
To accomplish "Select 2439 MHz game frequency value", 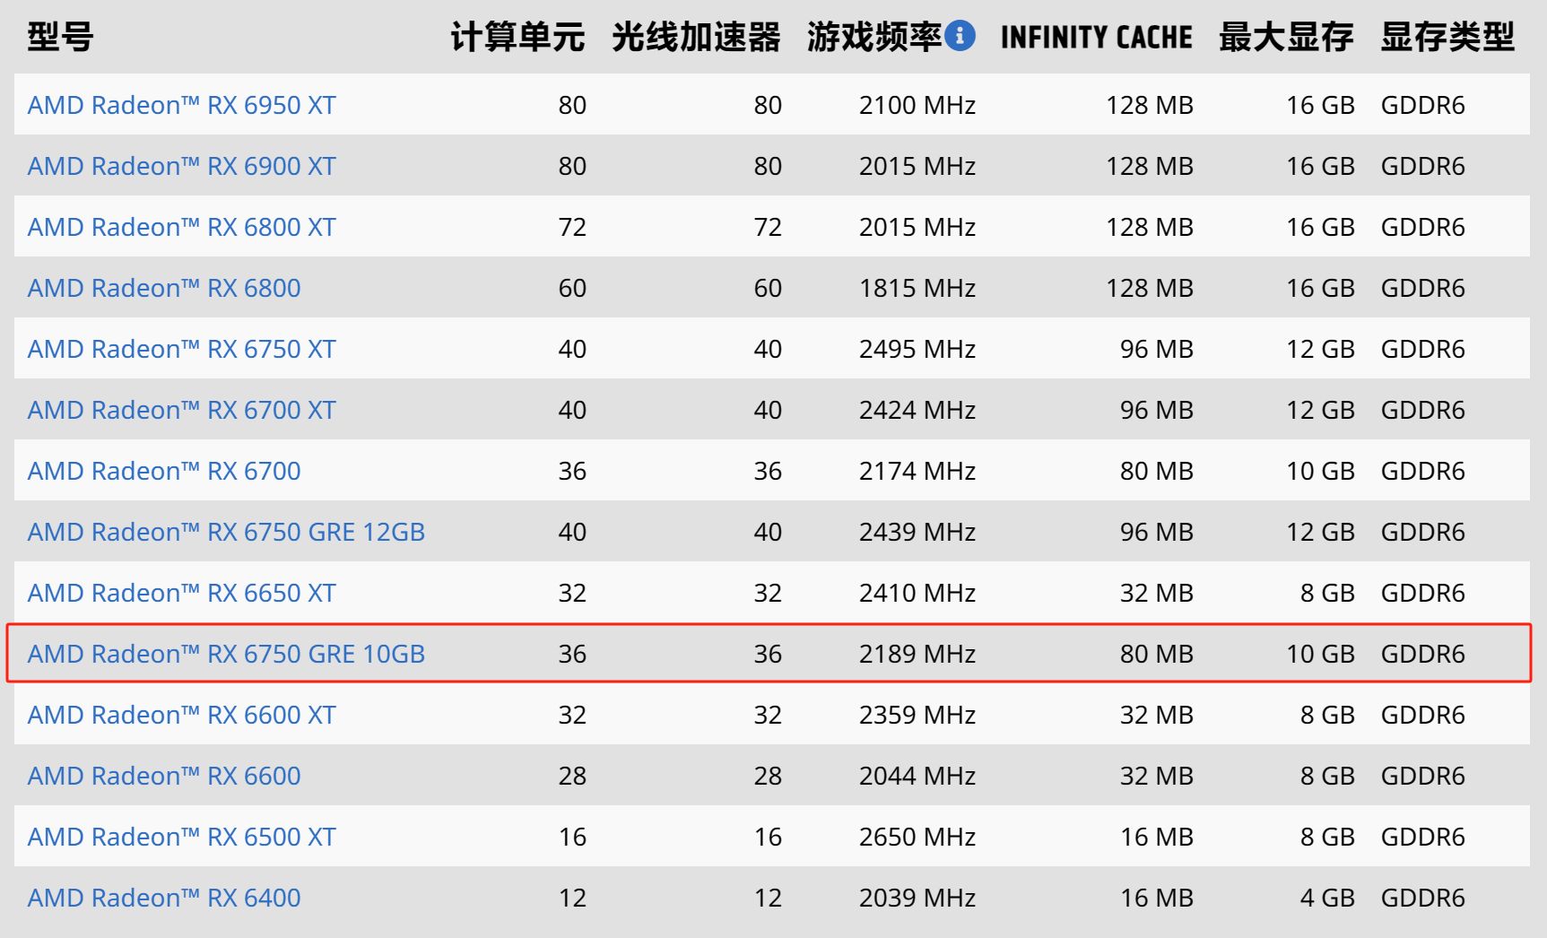I will [917, 532].
